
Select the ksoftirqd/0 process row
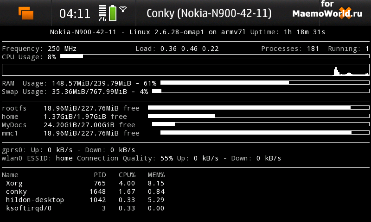83,208
